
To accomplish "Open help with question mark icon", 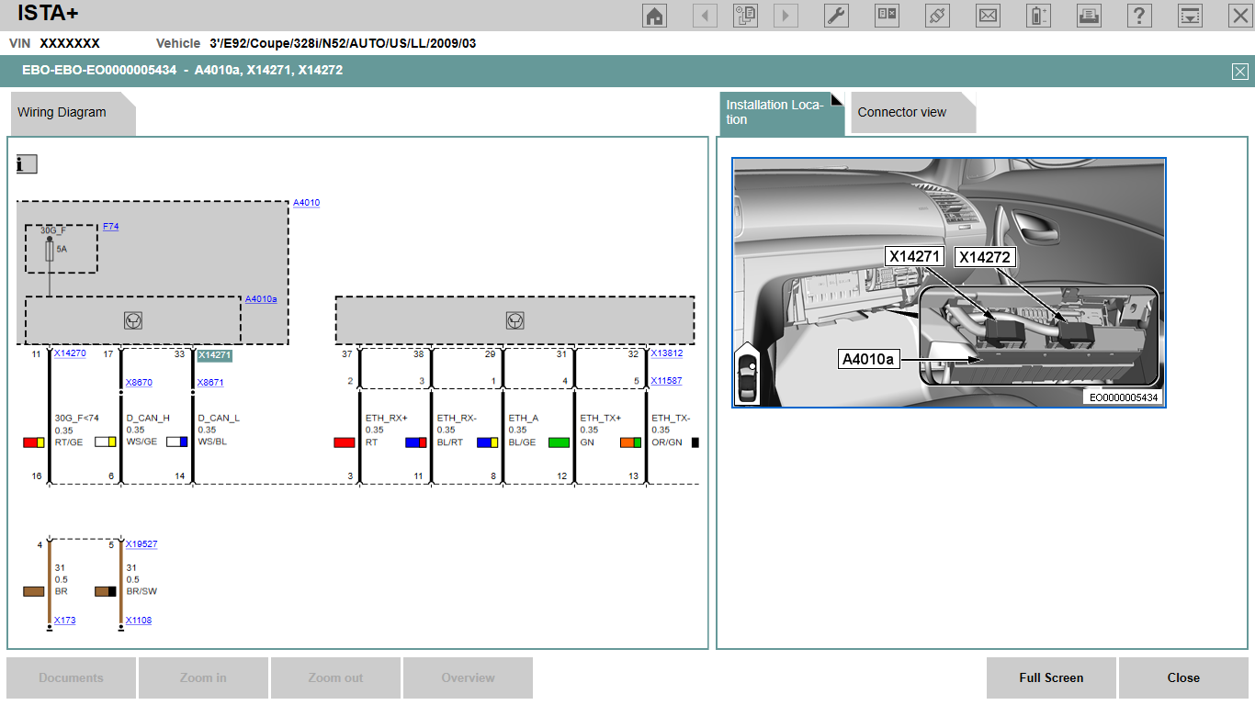I will [x=1139, y=16].
